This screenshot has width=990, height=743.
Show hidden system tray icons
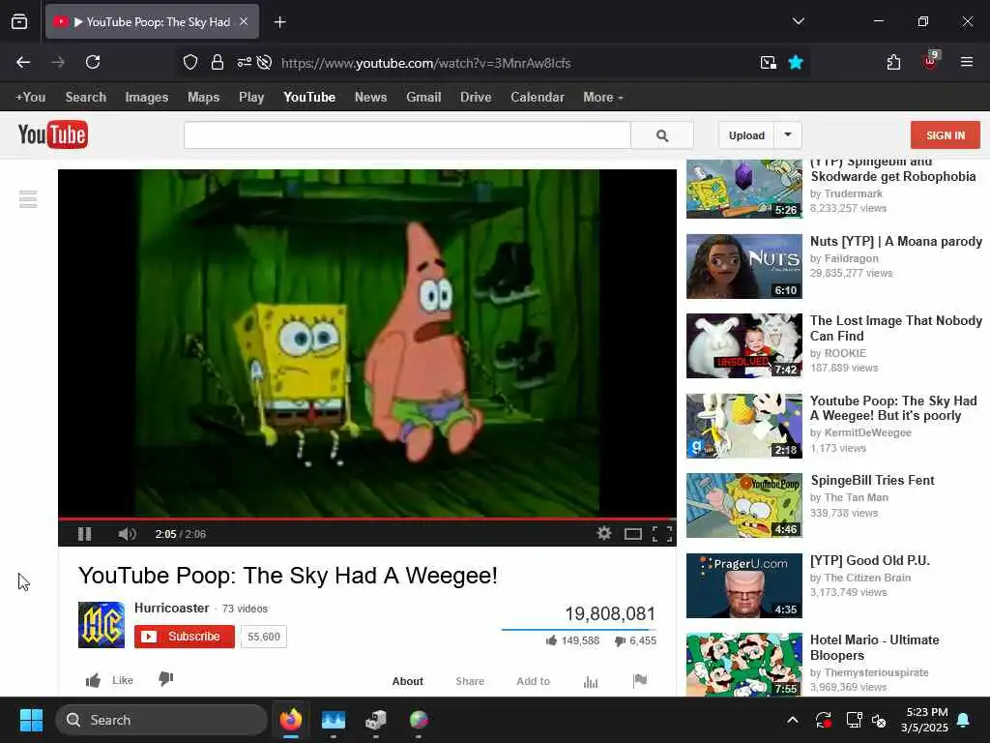(793, 720)
